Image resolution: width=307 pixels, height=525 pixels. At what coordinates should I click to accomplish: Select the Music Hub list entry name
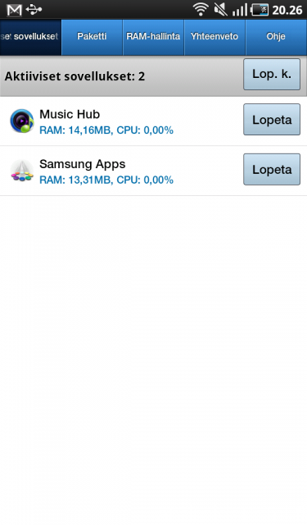(x=70, y=114)
